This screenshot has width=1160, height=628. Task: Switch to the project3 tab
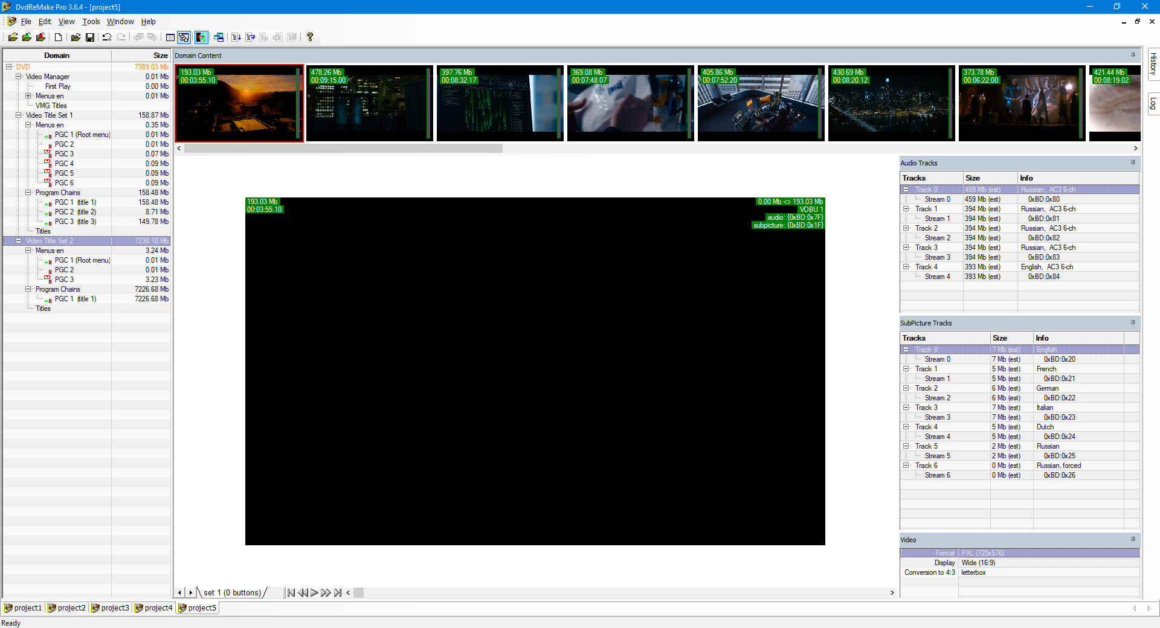tap(110, 608)
